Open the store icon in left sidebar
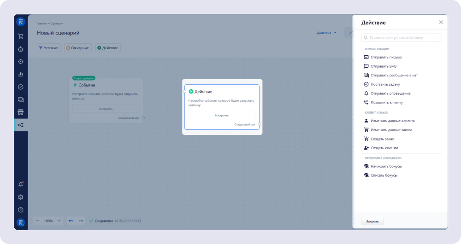This screenshot has height=244, width=461. coord(21,112)
